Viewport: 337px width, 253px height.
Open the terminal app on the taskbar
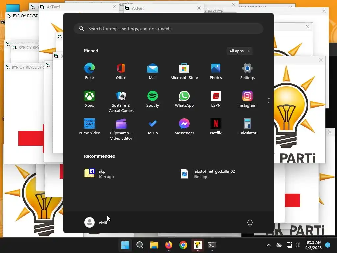212,245
